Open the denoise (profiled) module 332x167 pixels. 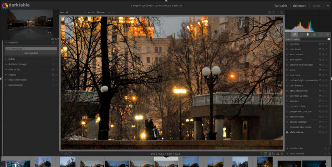click(x=298, y=122)
